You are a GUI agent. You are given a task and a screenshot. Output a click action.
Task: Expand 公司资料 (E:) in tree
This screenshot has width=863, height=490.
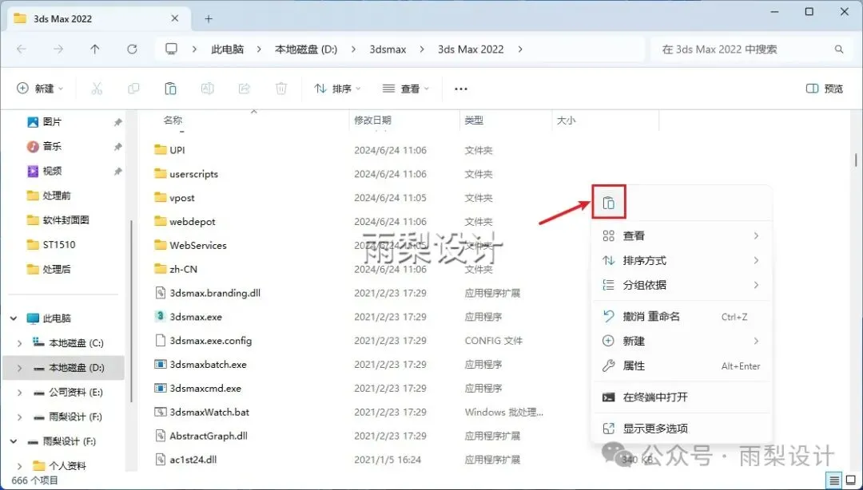20,393
